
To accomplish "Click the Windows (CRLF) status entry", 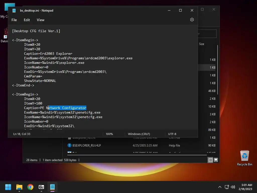I will pos(139,134).
